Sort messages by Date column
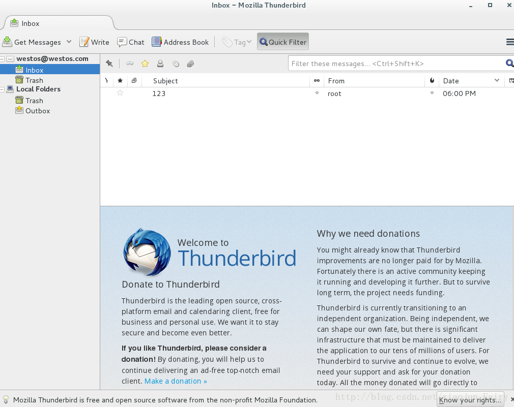The width and height of the screenshot is (514, 407). pyautogui.click(x=472, y=80)
